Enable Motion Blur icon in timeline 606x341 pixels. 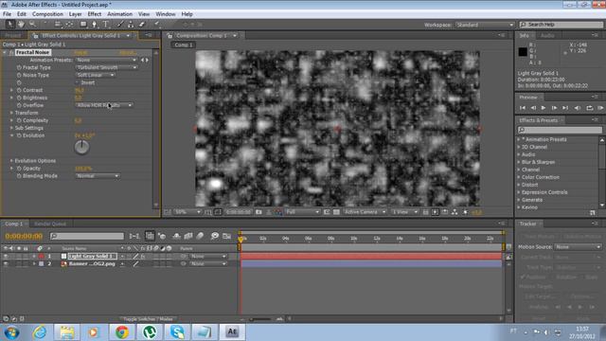(x=200, y=236)
